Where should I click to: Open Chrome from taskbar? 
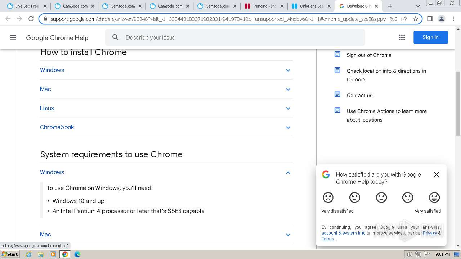[65, 254]
